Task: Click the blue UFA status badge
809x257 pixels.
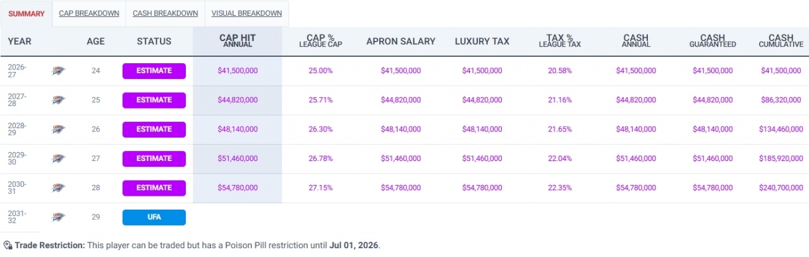Action: click(154, 217)
